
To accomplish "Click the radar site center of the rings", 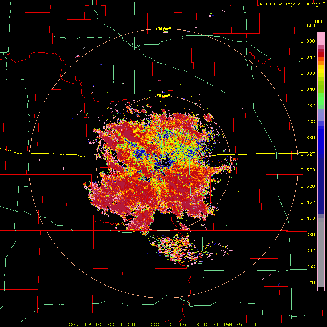I will [x=163, y=163].
